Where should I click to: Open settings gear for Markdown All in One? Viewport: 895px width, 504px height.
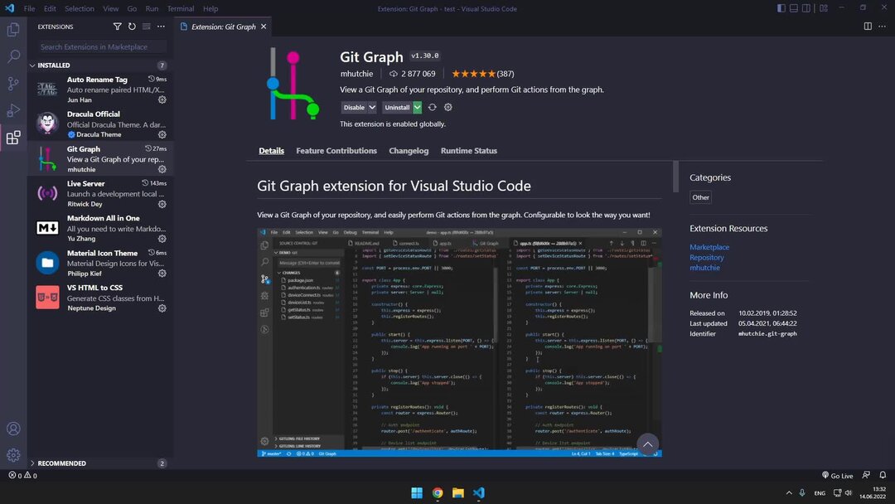click(x=162, y=239)
